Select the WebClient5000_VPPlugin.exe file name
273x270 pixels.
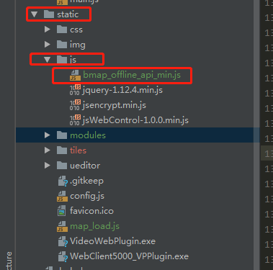point(129,256)
